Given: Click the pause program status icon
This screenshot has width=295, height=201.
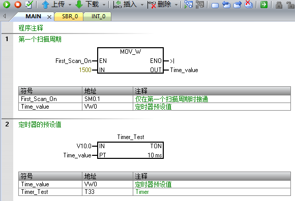Looking at the screenshot, I should (x=199, y=5).
